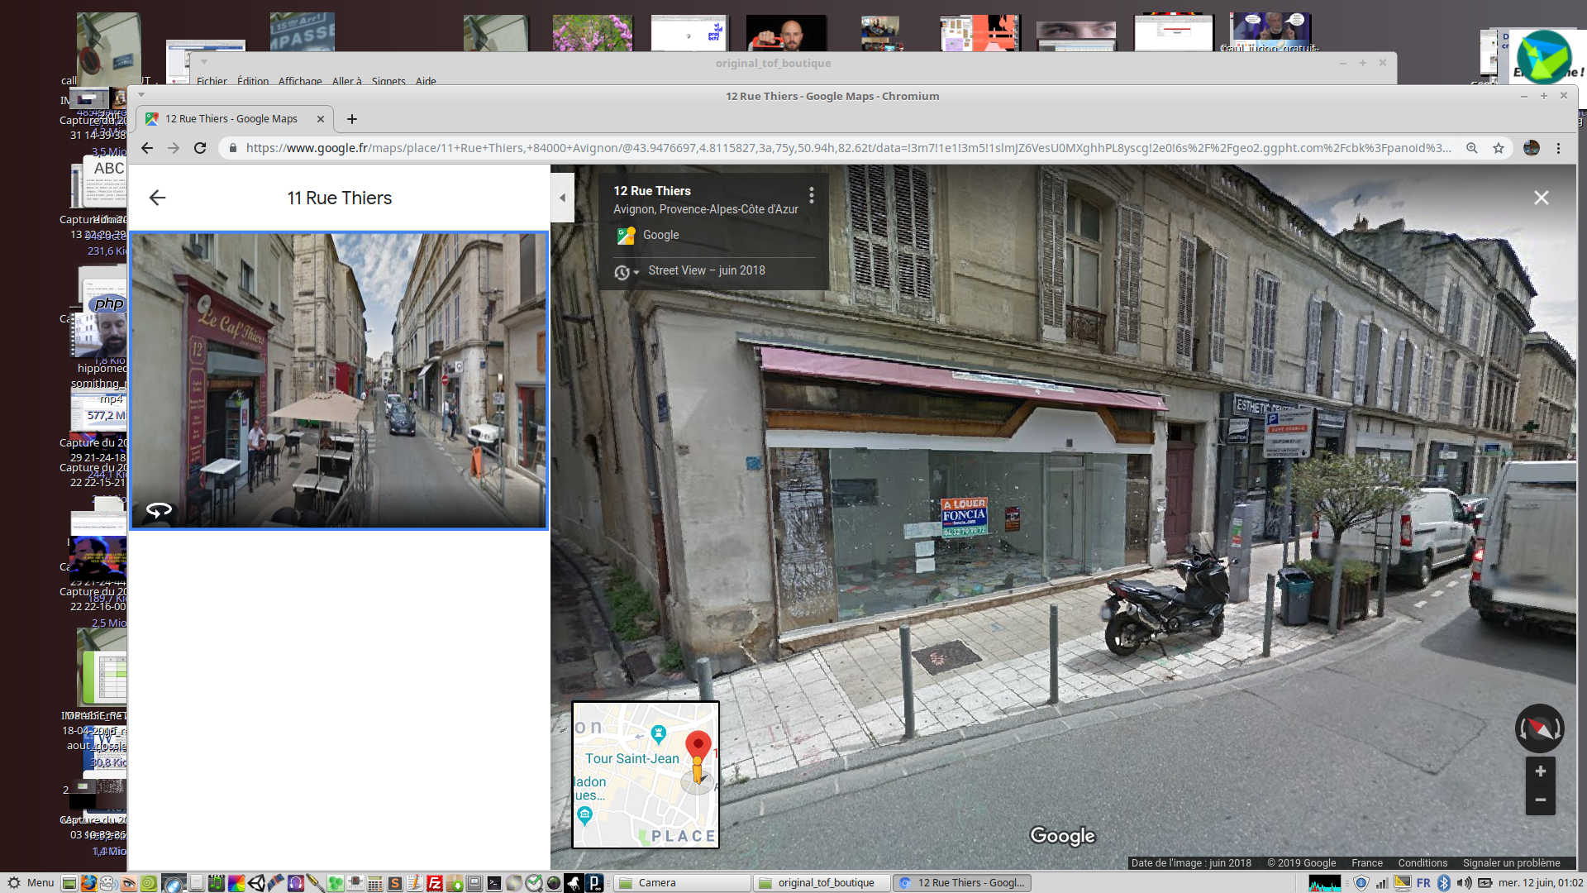This screenshot has width=1587, height=893.
Task: Zoom in Street View with plus button
Action: [1540, 771]
